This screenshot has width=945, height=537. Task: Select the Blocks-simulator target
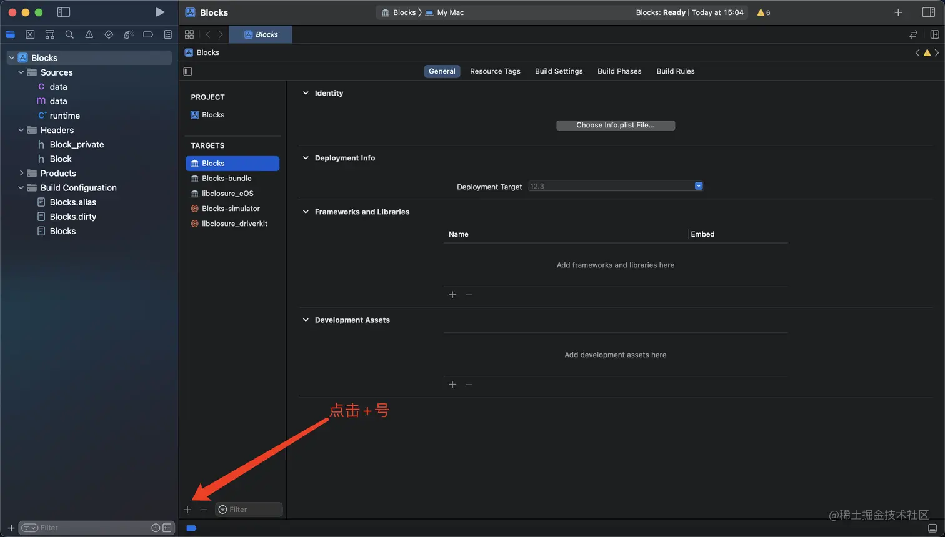click(x=232, y=209)
